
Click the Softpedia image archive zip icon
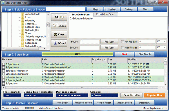click(x=23, y=37)
